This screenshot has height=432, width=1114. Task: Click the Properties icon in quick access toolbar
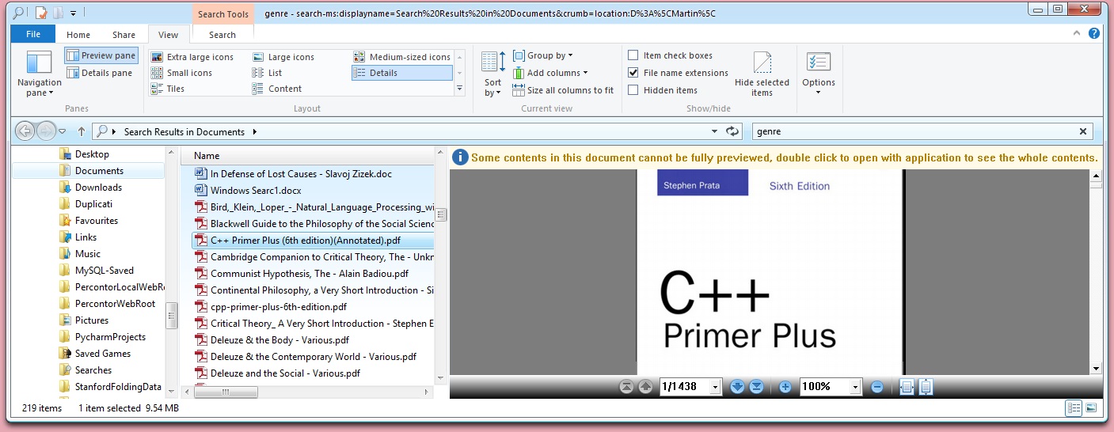41,13
